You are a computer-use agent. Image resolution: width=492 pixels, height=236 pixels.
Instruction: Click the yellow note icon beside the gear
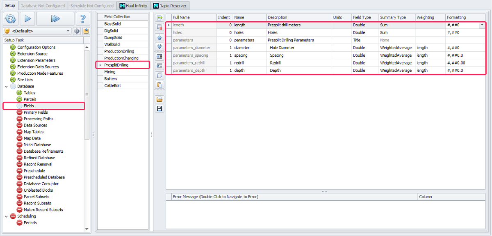[86, 31]
